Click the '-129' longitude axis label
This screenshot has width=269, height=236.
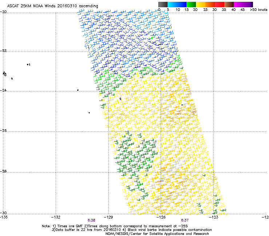[108, 217]
